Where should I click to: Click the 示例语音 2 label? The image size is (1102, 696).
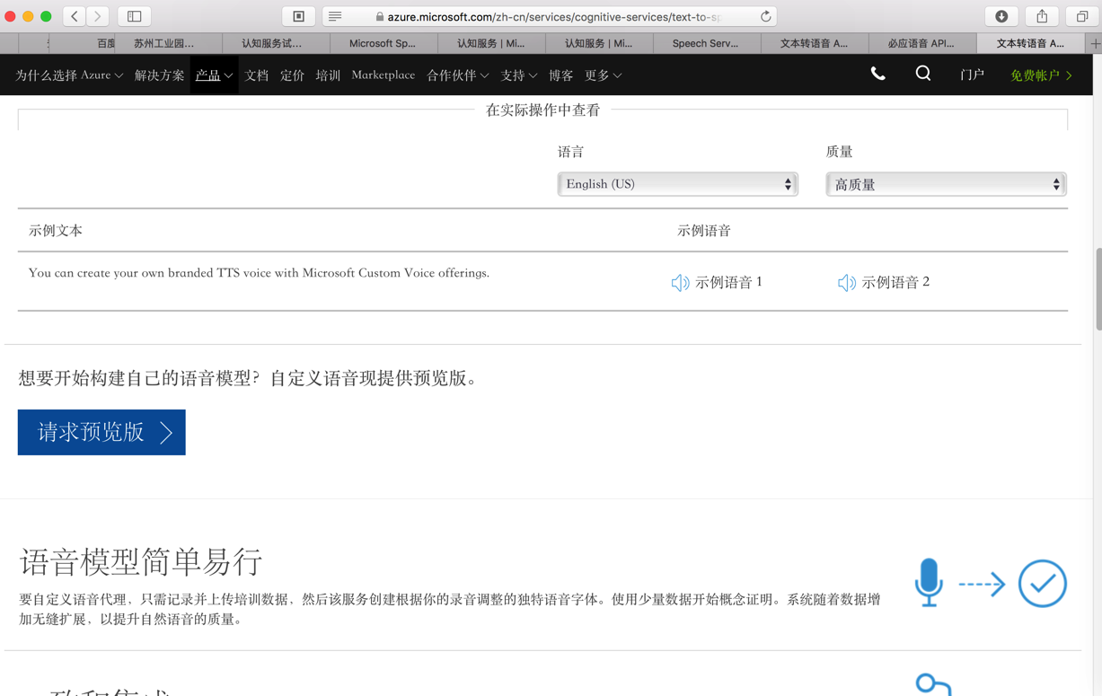coord(895,282)
